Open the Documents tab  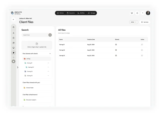coord(71,13)
